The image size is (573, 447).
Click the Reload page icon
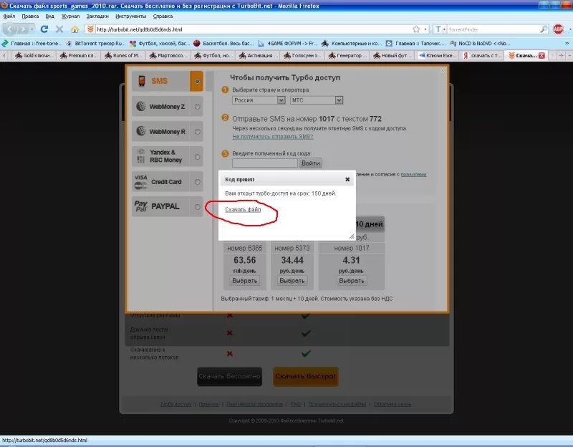44,29
